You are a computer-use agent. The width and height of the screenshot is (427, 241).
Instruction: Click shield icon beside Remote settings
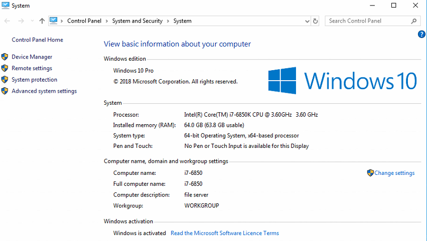click(x=5, y=68)
